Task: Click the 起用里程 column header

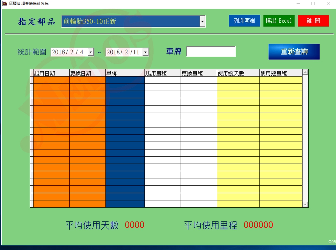Action: pos(163,73)
